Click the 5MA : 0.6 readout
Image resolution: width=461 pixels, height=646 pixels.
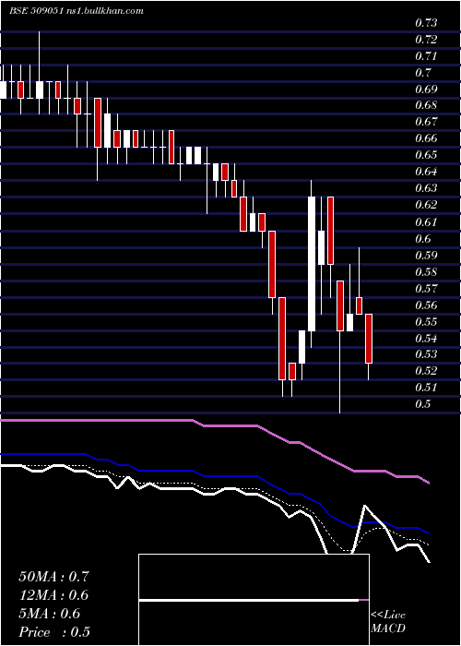[x=50, y=614]
